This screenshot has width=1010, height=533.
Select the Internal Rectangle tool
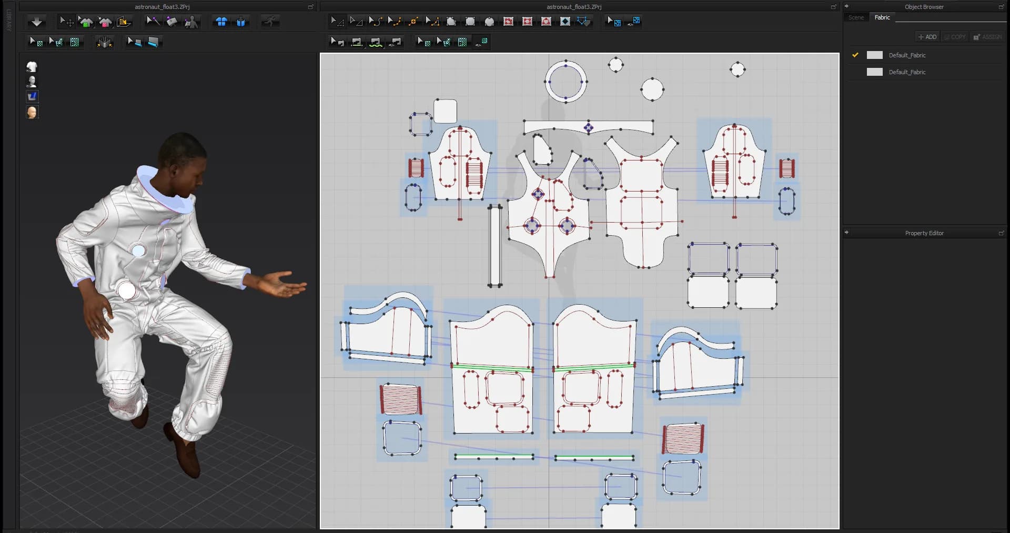(527, 22)
